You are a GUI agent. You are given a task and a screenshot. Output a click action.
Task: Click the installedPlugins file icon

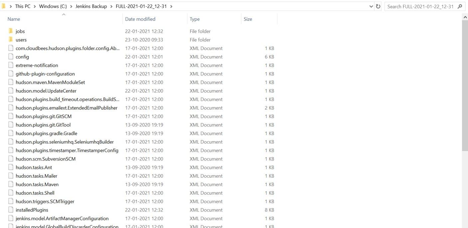point(11,210)
